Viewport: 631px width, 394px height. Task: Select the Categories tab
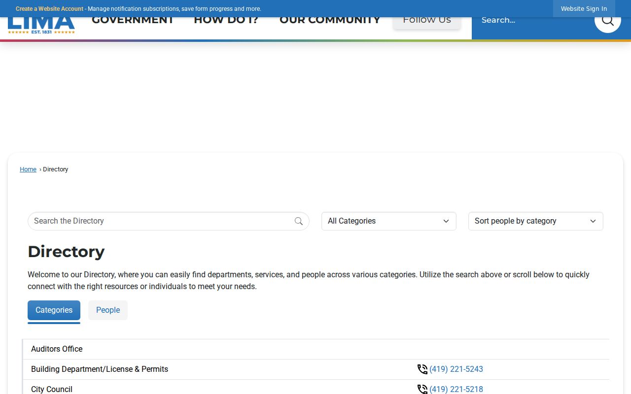click(54, 310)
